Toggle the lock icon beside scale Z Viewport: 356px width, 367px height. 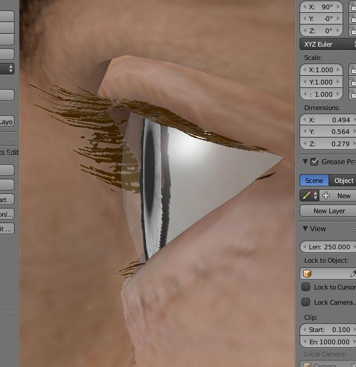[353, 94]
